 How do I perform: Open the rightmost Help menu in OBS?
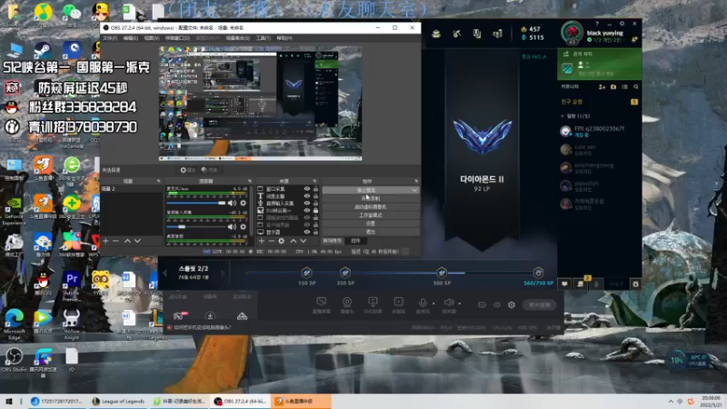pos(284,38)
